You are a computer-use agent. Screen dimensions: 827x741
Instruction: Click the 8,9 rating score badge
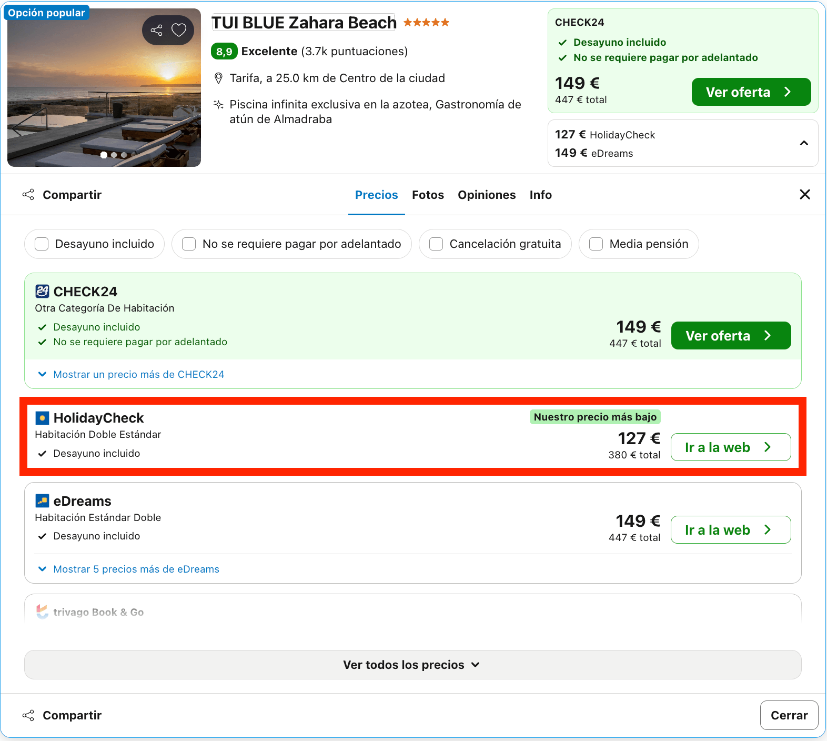[x=224, y=51]
